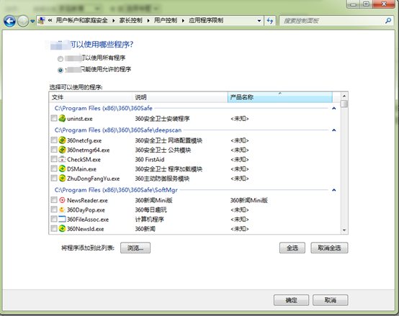399x316 pixels.
Task: Click the uninst.exe program icon
Action: (62, 118)
